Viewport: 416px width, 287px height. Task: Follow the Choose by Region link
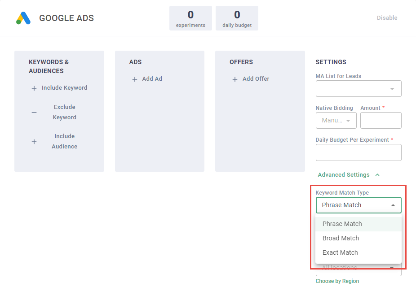[337, 281]
